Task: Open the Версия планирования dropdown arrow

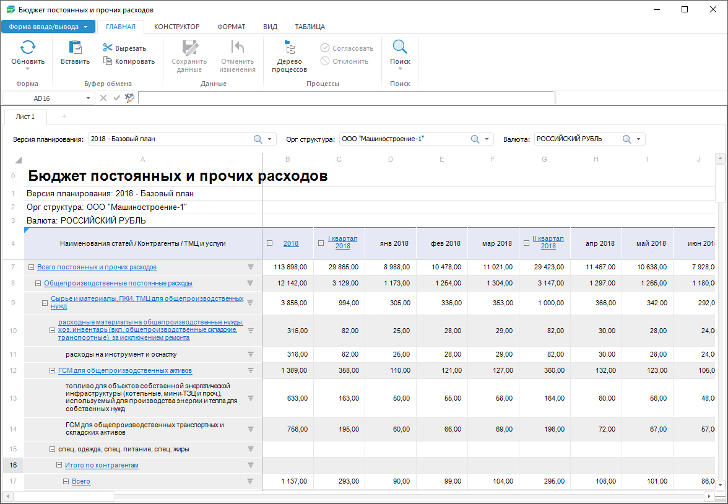Action: [270, 139]
